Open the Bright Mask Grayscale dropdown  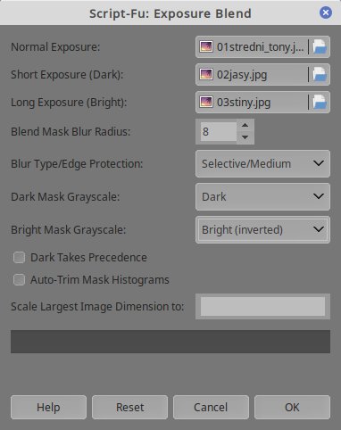[x=262, y=230]
